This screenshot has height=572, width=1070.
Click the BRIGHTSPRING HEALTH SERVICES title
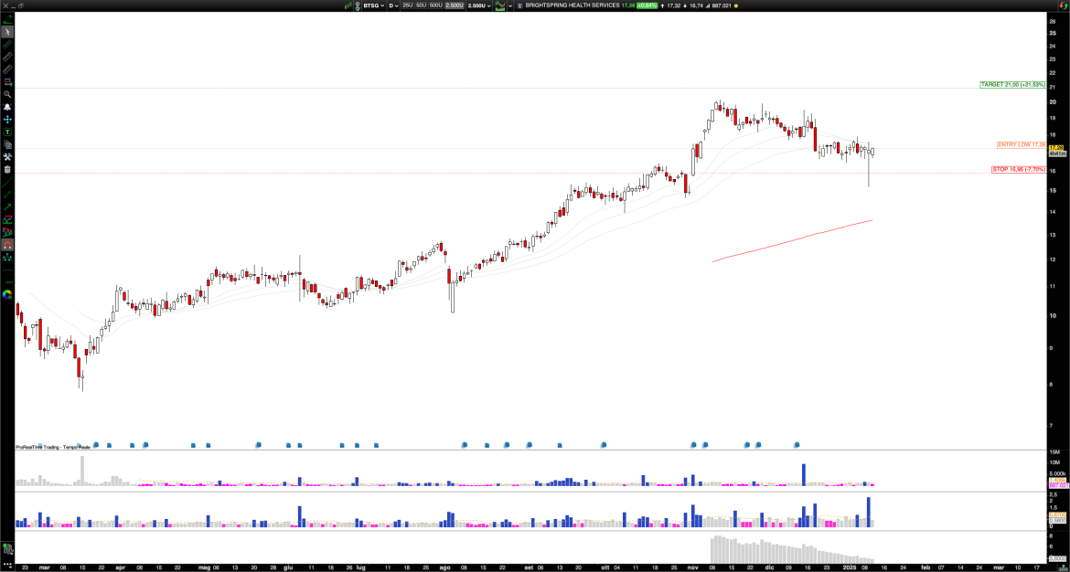tap(572, 7)
